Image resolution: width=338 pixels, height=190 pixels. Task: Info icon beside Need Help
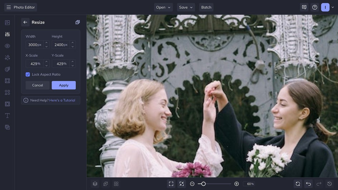(26, 100)
